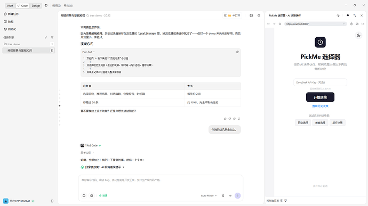Go back in the preview browser

click(268, 24)
